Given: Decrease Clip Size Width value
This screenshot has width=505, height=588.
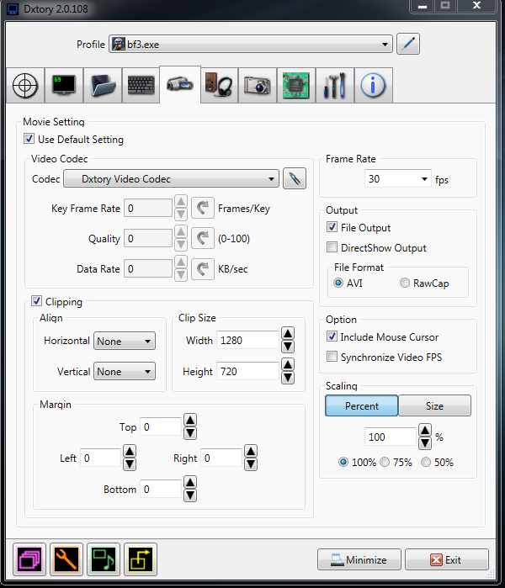Looking at the screenshot, I should tap(288, 347).
